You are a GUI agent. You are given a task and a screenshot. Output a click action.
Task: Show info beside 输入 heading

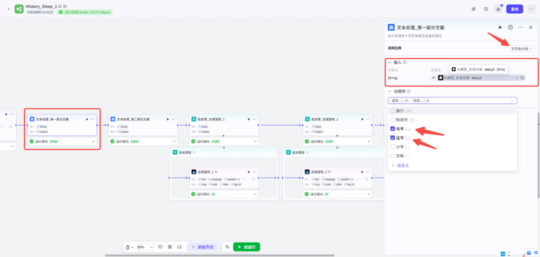coord(404,62)
